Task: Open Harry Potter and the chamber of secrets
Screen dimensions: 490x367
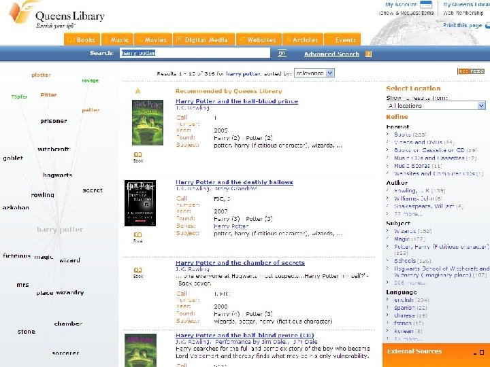Action: [x=240, y=263]
